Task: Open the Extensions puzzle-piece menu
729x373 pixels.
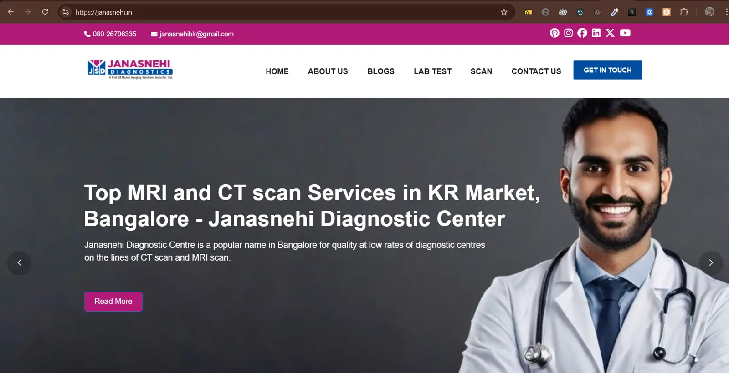Action: click(684, 12)
